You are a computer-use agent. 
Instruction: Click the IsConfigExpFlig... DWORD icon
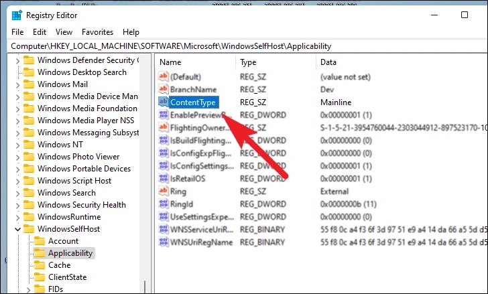point(164,153)
